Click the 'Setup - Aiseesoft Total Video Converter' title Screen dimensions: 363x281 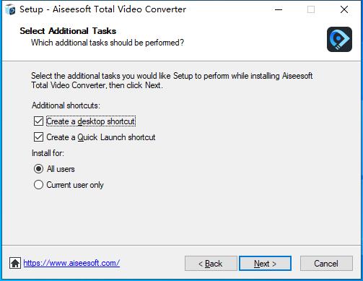coord(102,9)
